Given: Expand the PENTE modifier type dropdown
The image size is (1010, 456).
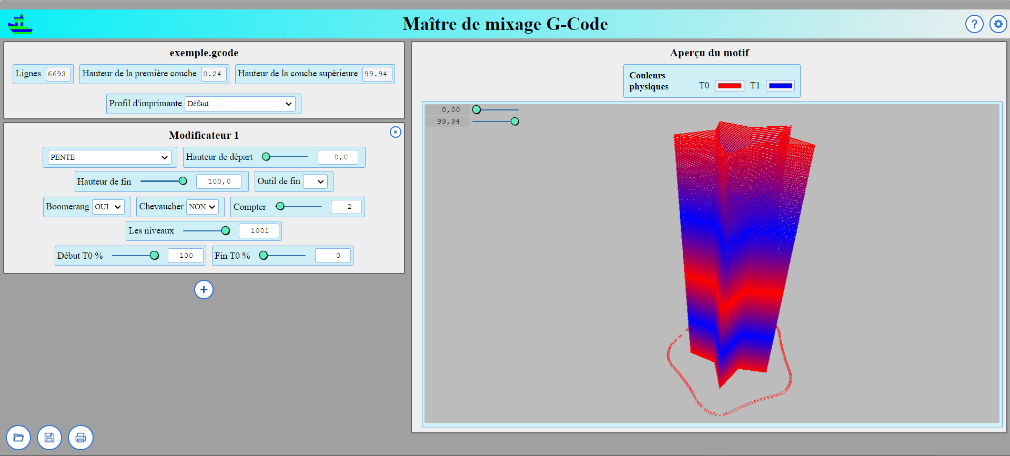Looking at the screenshot, I should (x=109, y=157).
